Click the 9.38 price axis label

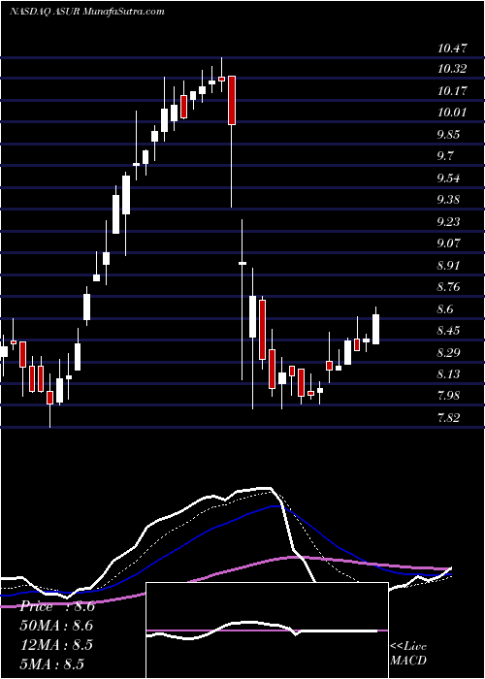click(x=448, y=200)
